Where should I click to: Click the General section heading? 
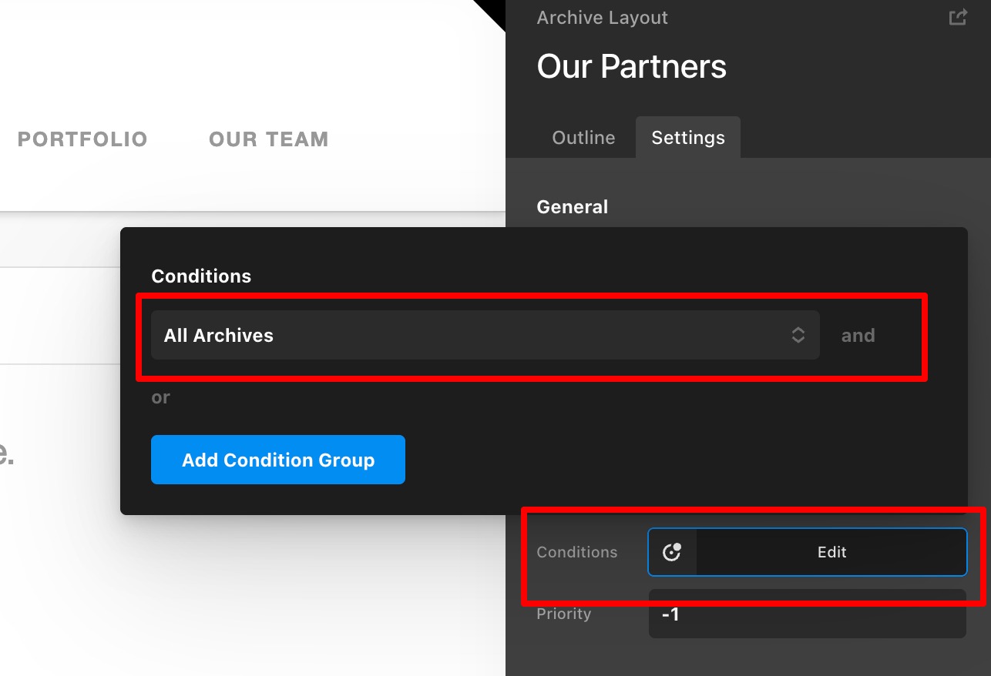[572, 207]
